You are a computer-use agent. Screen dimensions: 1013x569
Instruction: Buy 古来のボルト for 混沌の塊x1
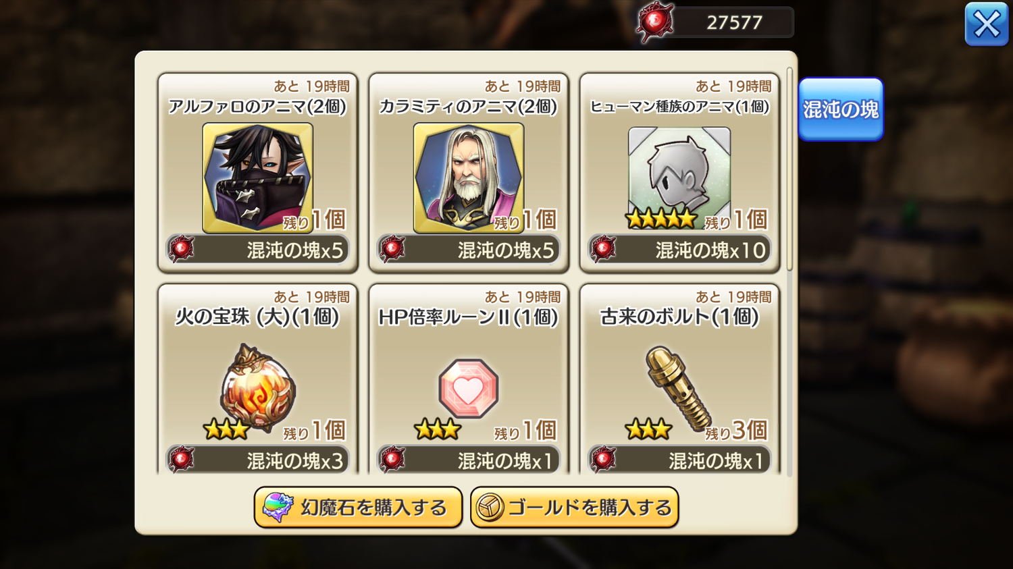click(x=679, y=460)
